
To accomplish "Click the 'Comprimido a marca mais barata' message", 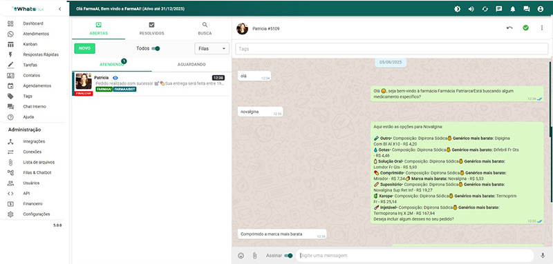I will coord(282,234).
